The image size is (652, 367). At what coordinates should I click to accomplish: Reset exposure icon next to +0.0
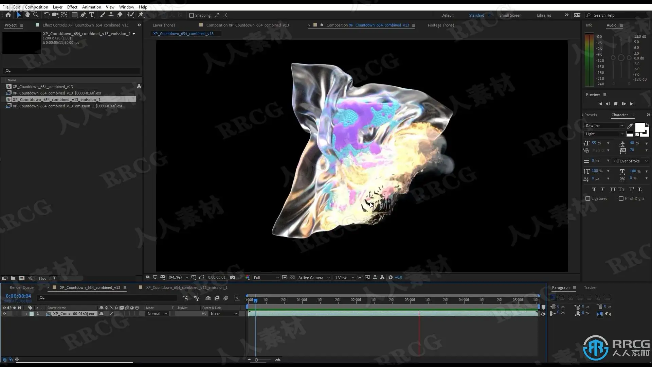(x=391, y=278)
